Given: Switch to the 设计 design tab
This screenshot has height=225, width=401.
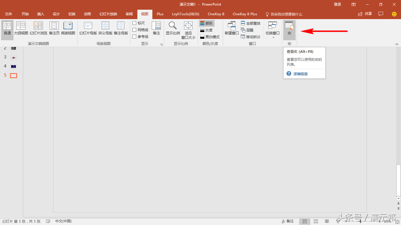Looking at the screenshot, I should click(x=56, y=14).
